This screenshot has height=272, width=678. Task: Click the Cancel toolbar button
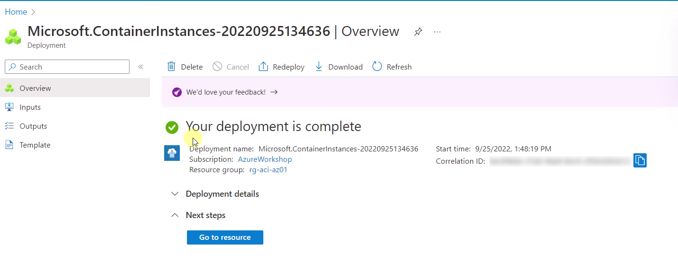(x=231, y=67)
